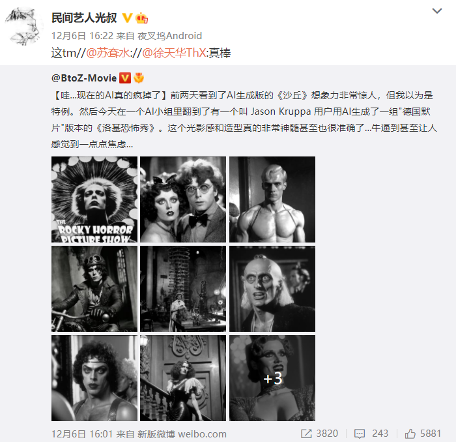Image resolution: width=456 pixels, height=442 pixels.
Task: Click the crown membership badge icon
Action: tap(141, 18)
